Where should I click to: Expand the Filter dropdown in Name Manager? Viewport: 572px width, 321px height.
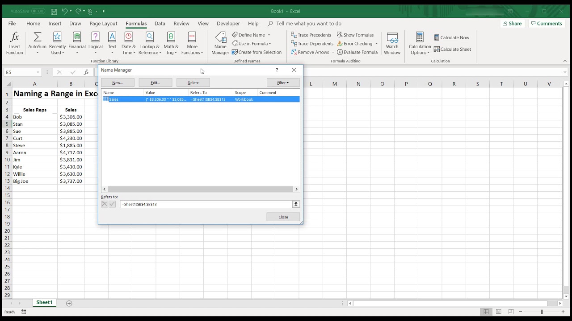[x=283, y=82]
